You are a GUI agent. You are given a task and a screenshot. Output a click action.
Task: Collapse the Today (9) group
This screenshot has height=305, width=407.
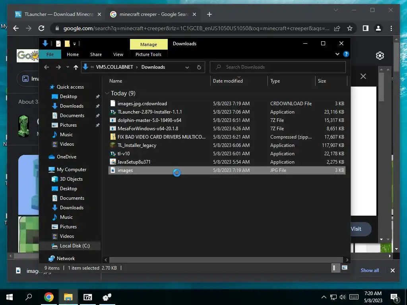click(107, 93)
